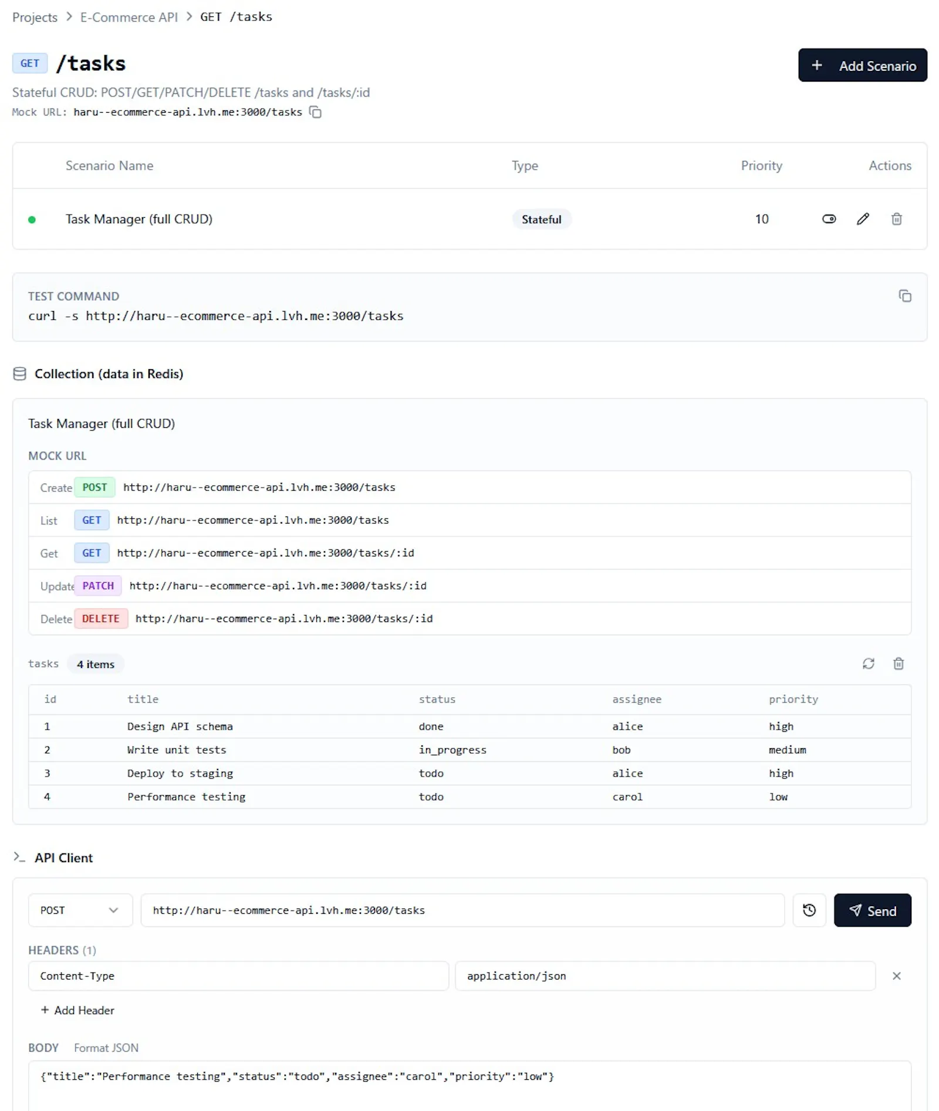Click the assignee column header
This screenshot has height=1111, width=939.
[x=637, y=699]
